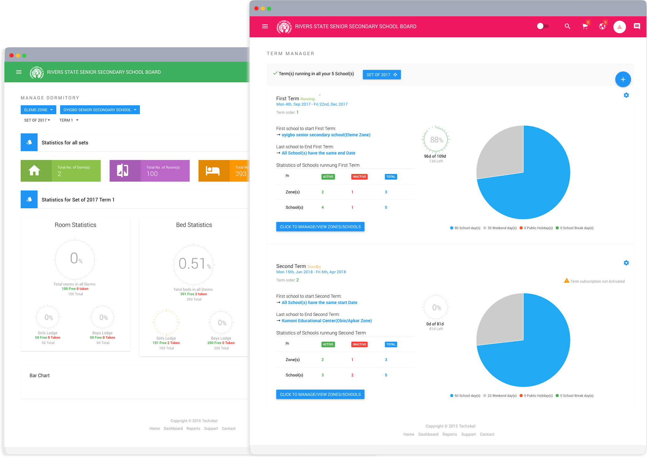
Task: Click the Room Statistics 0% total dial
Action: point(75,259)
